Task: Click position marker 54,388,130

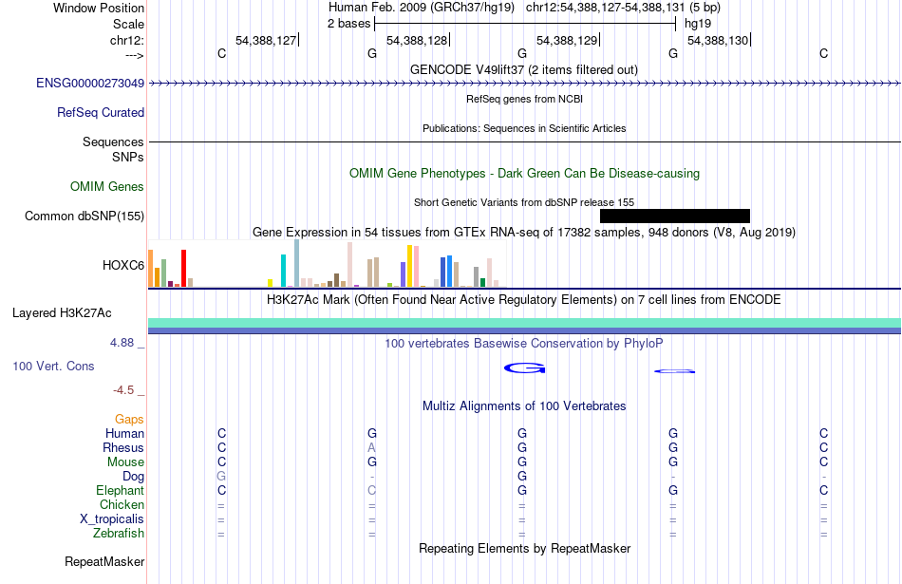Action: (718, 40)
